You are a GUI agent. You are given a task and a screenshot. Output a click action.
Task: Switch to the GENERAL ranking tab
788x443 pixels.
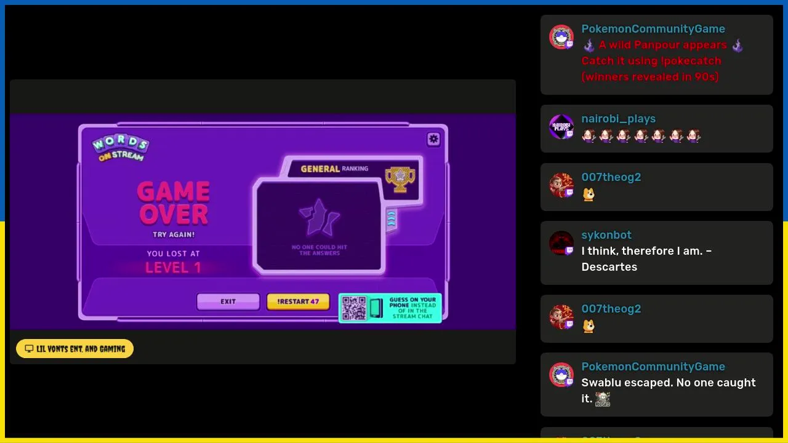point(334,169)
